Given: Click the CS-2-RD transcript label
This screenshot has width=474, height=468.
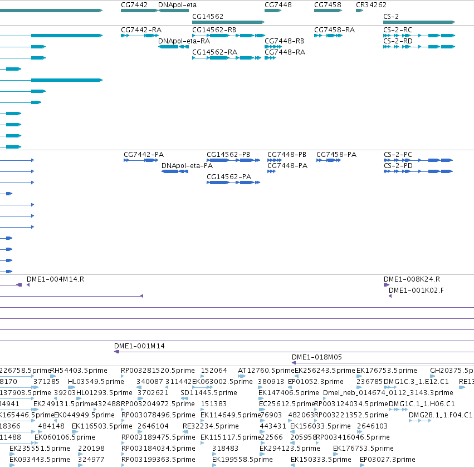Looking at the screenshot, I should point(398,41).
